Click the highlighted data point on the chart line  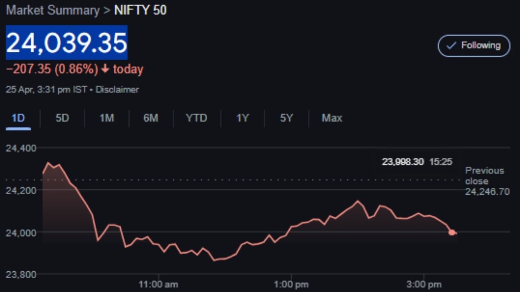click(x=452, y=232)
